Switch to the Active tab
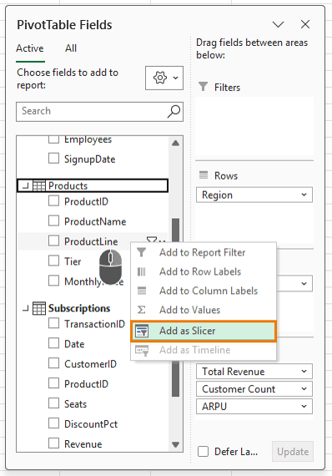 30,48
